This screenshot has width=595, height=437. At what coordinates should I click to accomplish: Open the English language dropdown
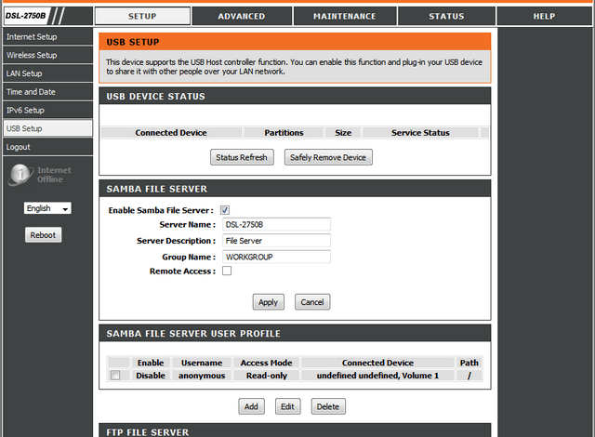(47, 208)
